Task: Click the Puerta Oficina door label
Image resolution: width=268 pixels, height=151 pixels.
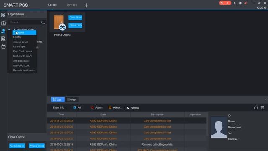Action: coord(62,35)
